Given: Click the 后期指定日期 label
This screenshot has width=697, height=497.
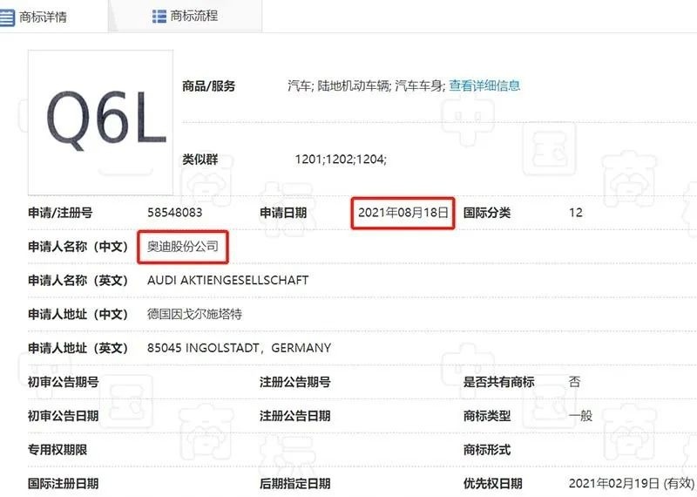Looking at the screenshot, I should tap(294, 484).
